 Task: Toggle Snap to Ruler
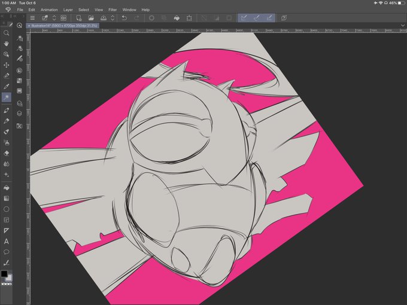click(x=244, y=18)
